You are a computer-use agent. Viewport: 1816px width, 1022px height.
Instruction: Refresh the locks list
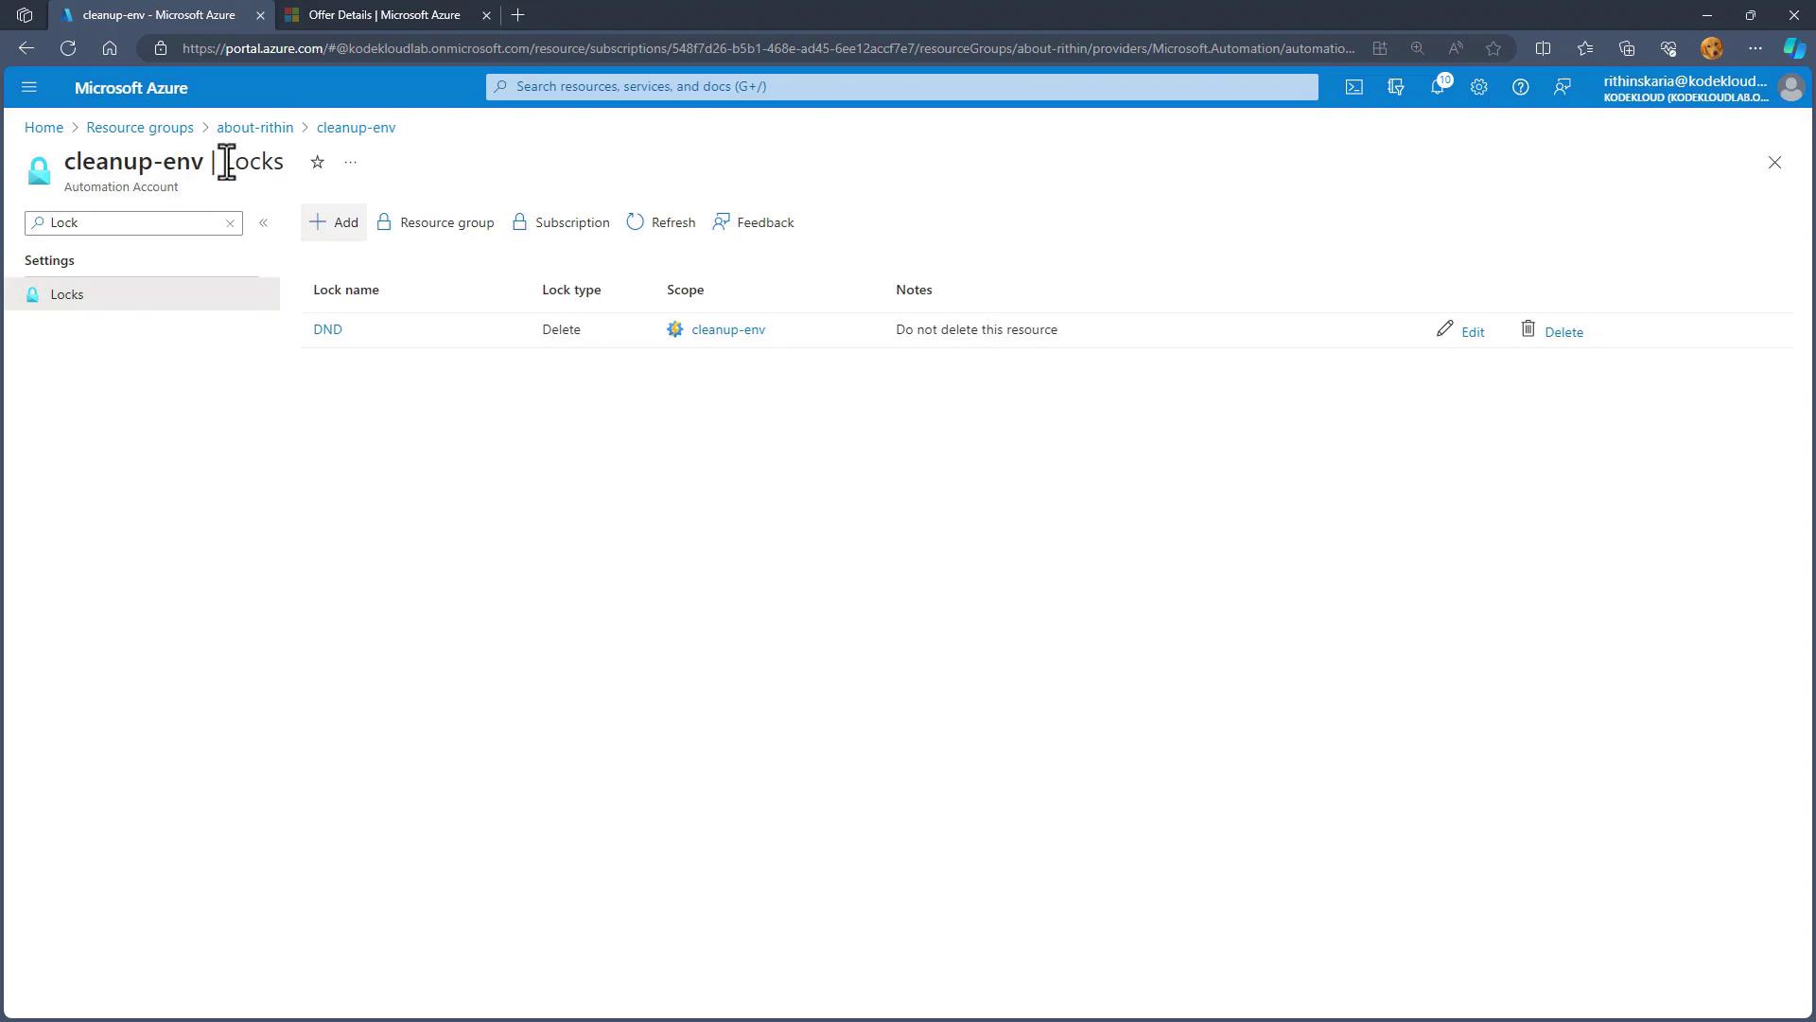click(x=661, y=223)
